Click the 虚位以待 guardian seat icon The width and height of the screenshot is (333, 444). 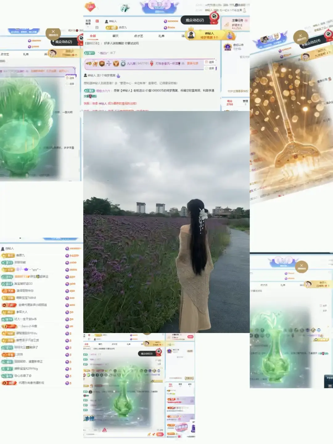(x=228, y=47)
